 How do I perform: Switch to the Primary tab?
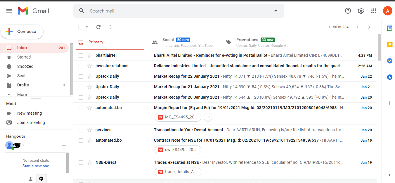point(110,42)
